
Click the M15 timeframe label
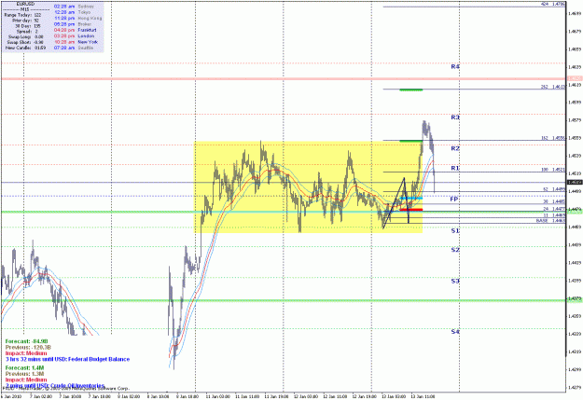[26, 9]
